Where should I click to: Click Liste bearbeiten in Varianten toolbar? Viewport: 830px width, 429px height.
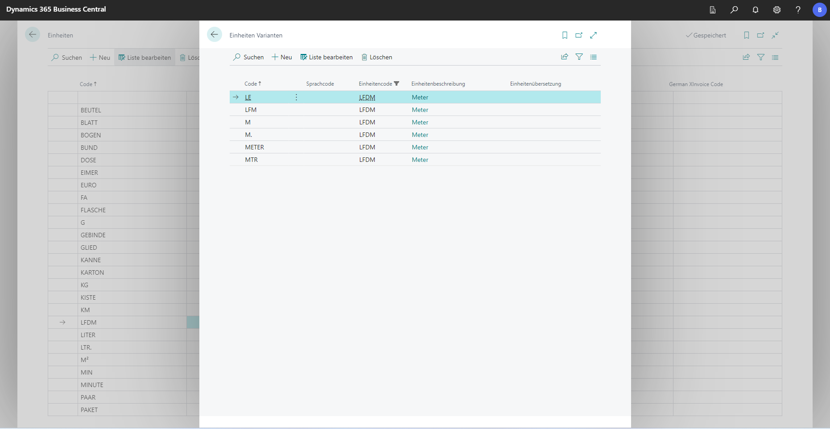click(326, 57)
